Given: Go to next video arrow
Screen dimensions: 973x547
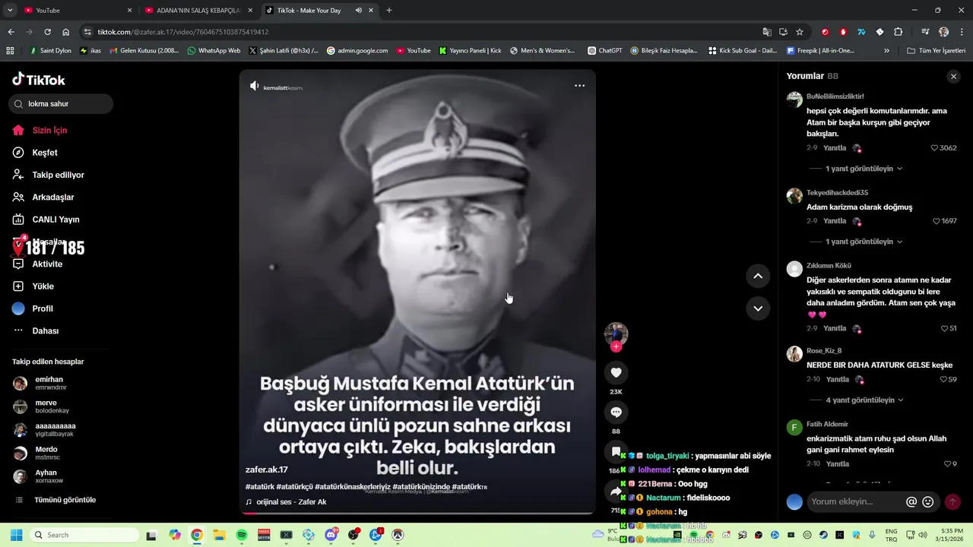Looking at the screenshot, I should click(x=758, y=308).
